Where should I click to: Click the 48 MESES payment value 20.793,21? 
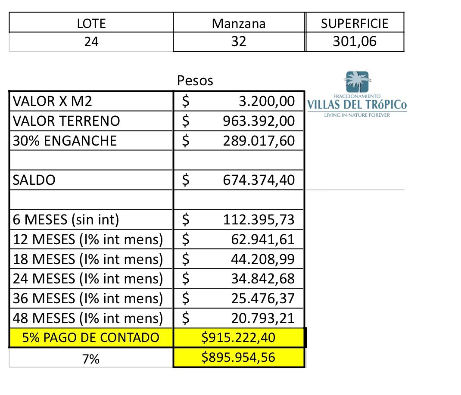click(263, 318)
